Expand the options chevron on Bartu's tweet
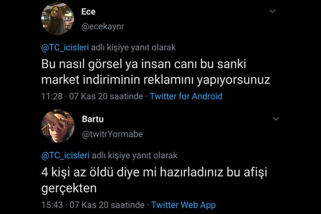Viewport: 321px width, 214px height. coord(276,119)
